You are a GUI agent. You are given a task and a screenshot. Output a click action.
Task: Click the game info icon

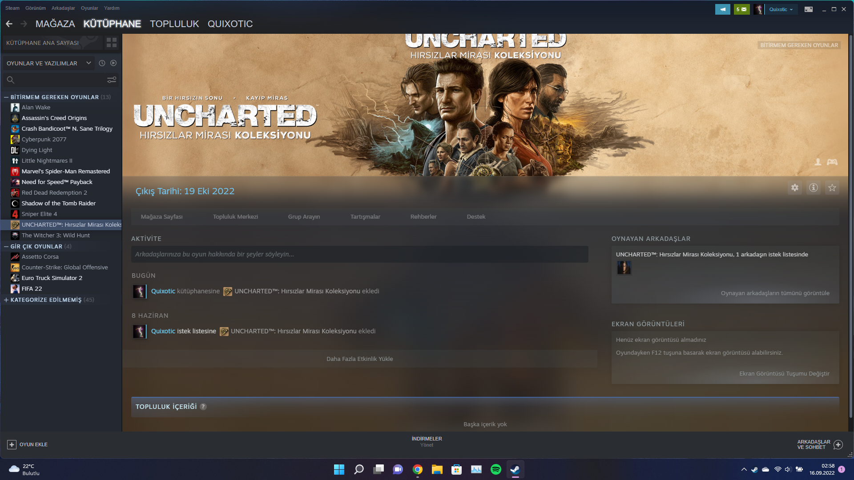point(813,188)
